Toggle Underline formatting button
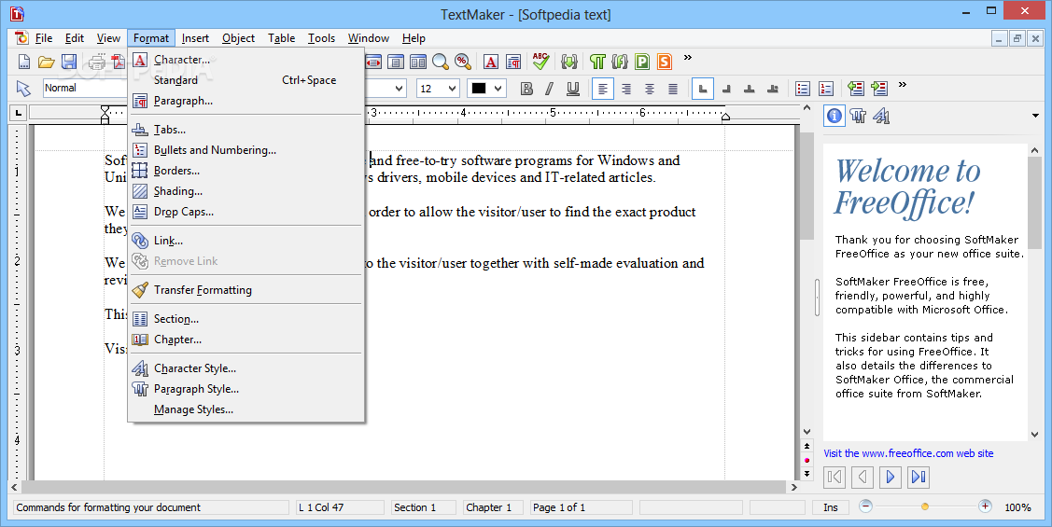The image size is (1052, 527). click(573, 89)
